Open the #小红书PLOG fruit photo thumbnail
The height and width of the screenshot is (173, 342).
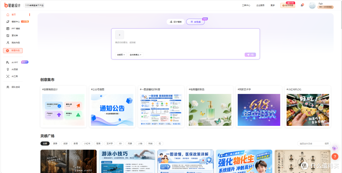click(308, 110)
